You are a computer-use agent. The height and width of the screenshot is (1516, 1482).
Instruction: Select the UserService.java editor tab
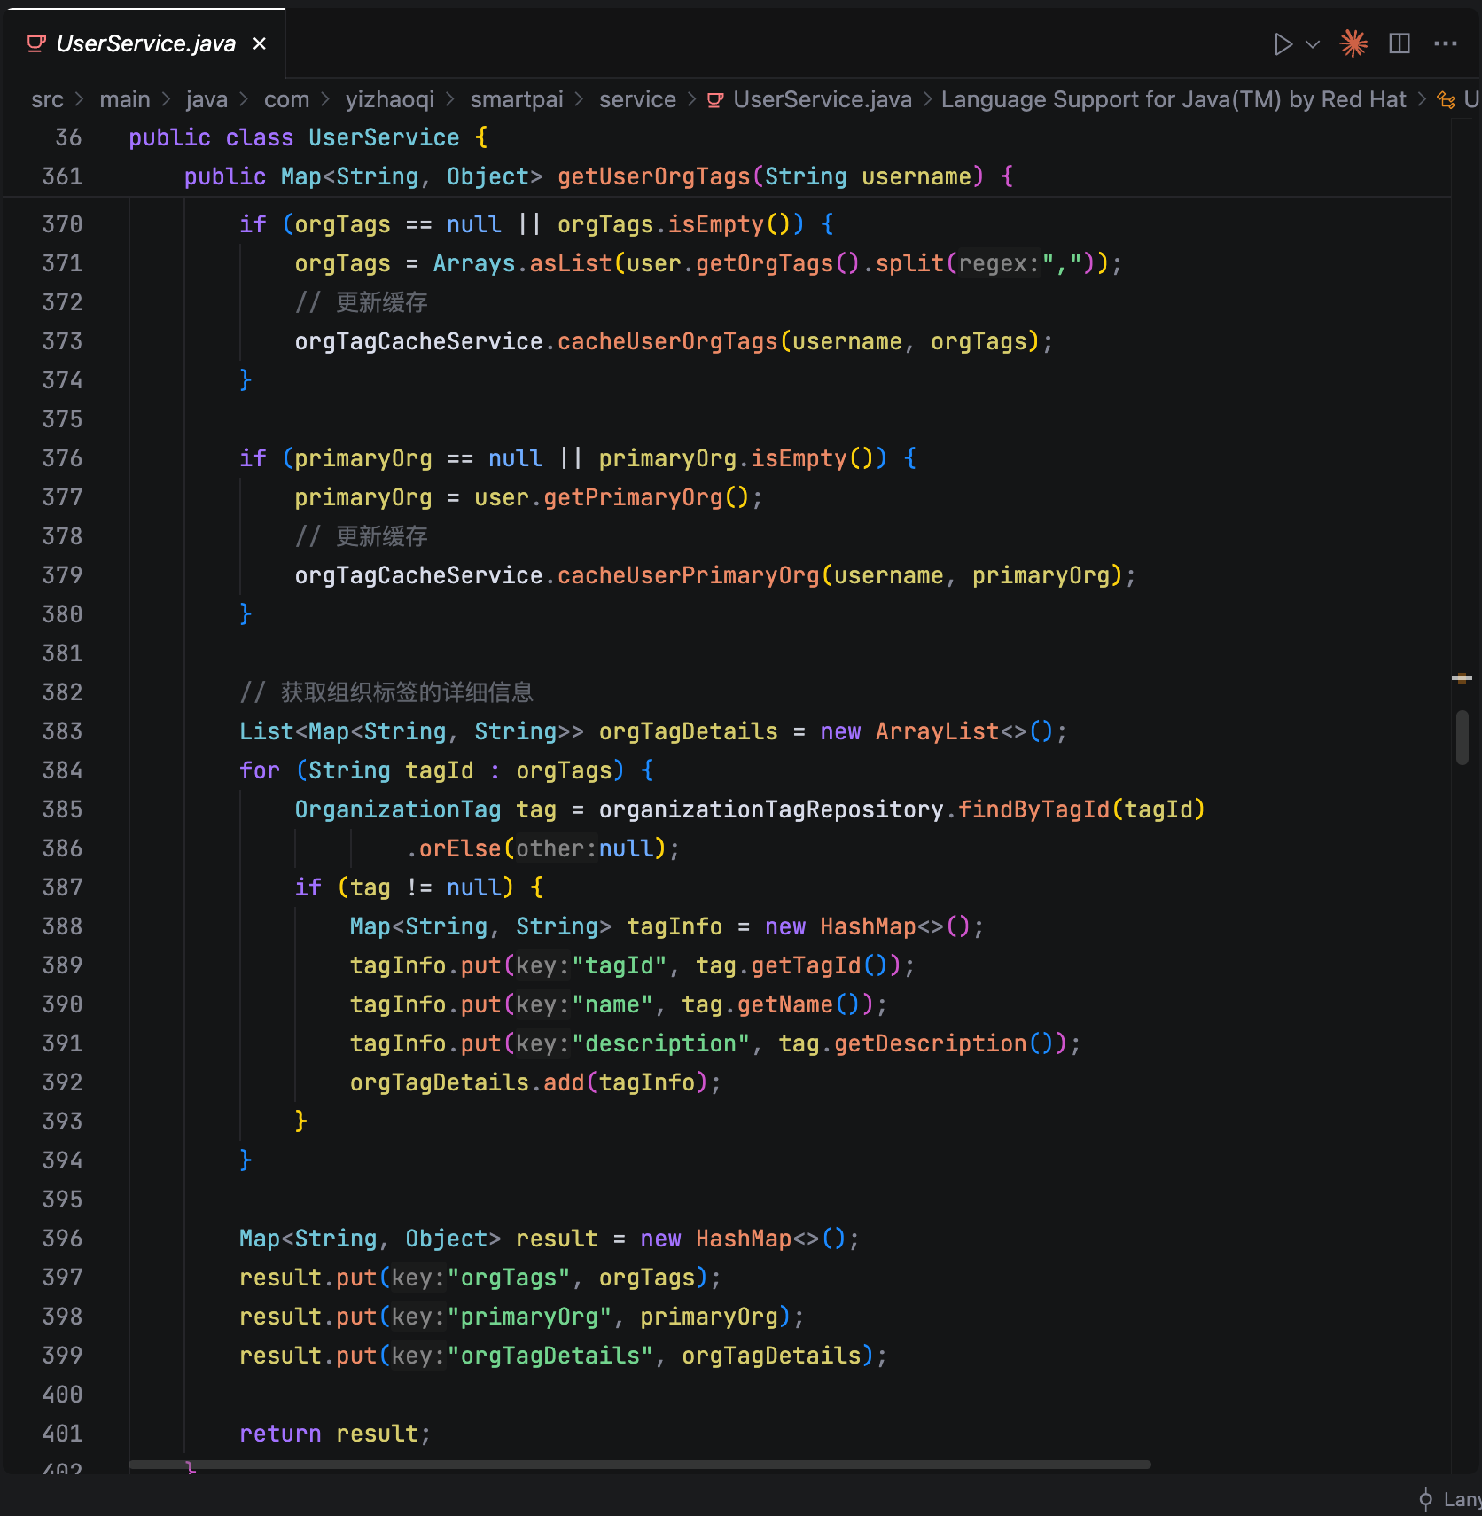[144, 43]
